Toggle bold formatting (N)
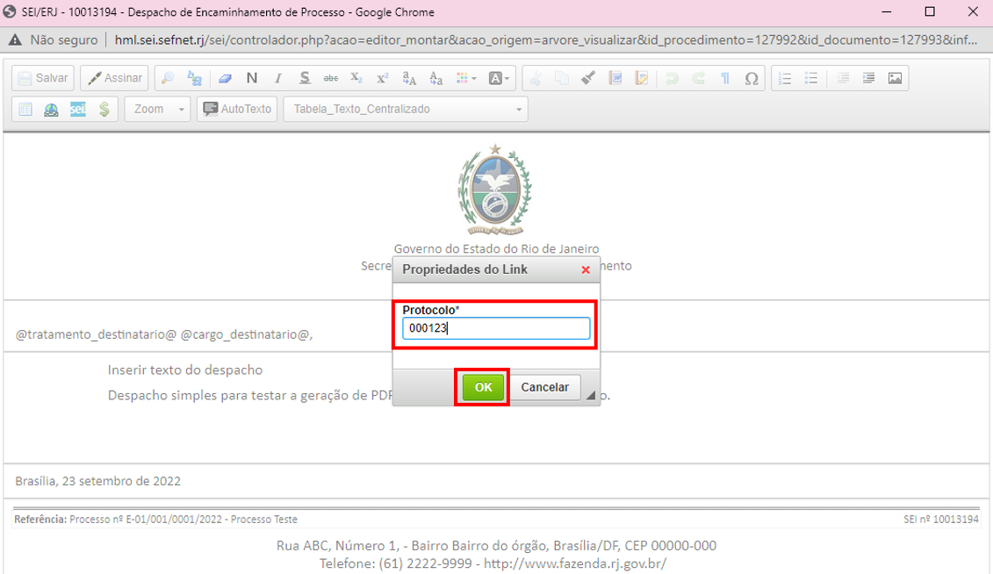This screenshot has height=574, width=993. [251, 78]
